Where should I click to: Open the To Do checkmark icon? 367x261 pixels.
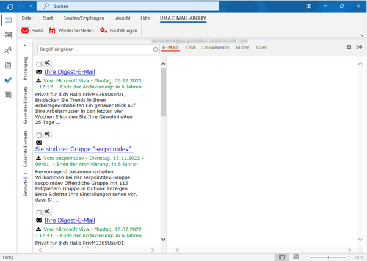coord(8,80)
